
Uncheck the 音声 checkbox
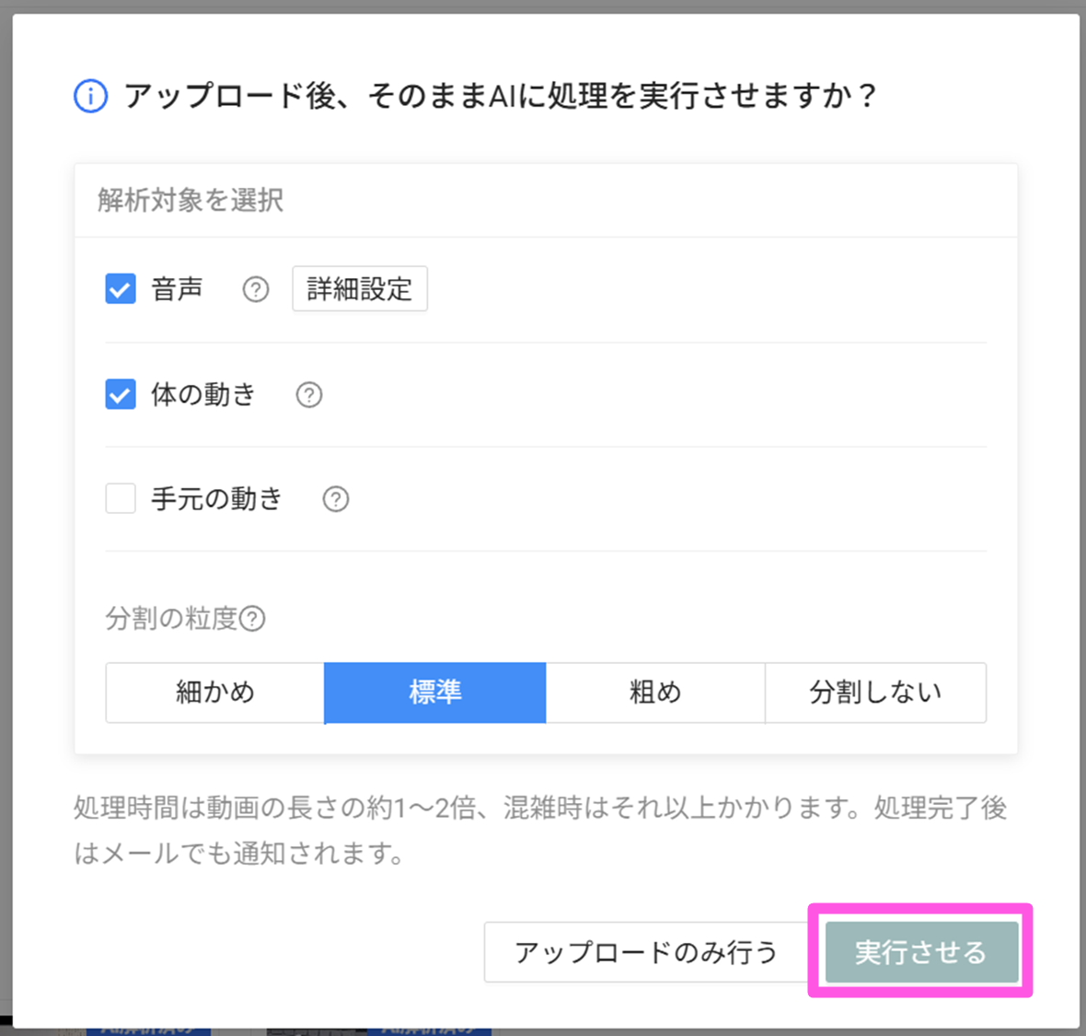[x=121, y=289]
